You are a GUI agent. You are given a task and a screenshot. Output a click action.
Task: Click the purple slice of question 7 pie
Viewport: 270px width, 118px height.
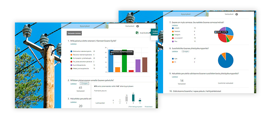[x=222, y=30]
